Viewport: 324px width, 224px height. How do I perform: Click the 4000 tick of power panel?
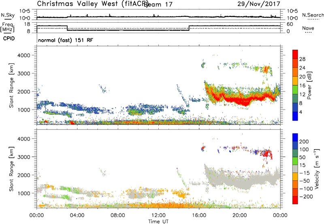24,55
